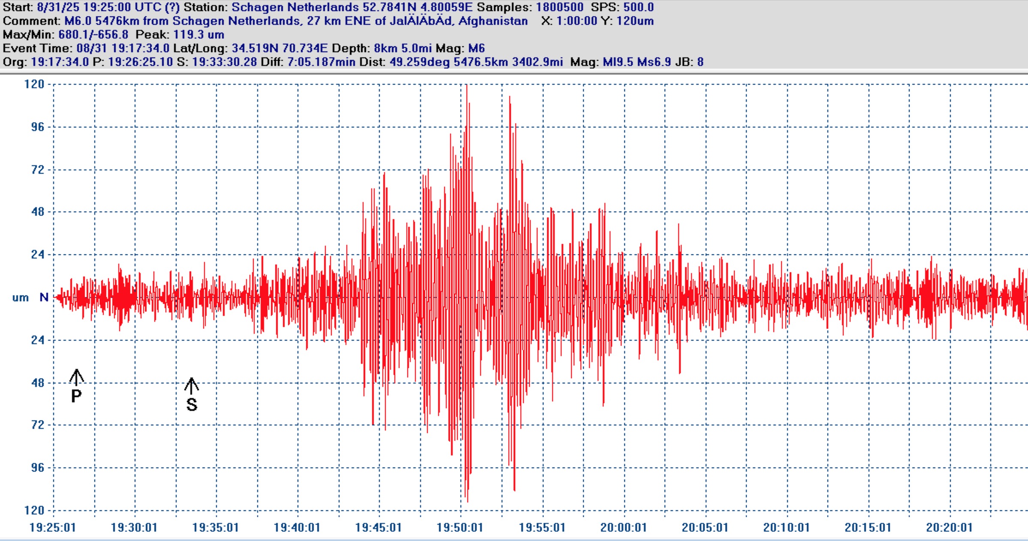Click the 19:35:01 time axis label
1028x541 pixels.
point(215,527)
